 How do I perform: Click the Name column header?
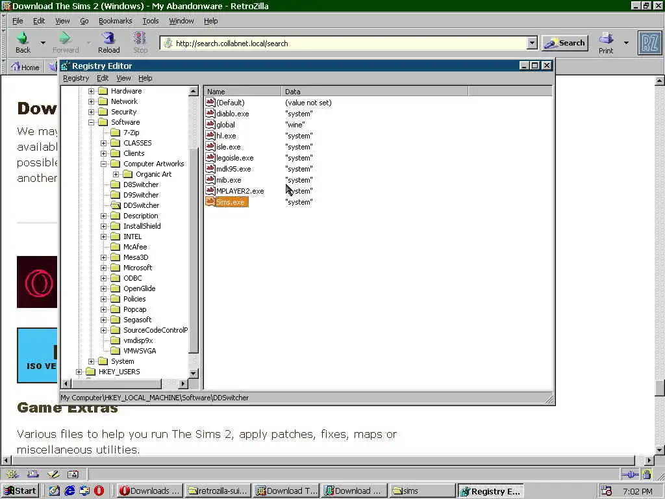point(242,92)
